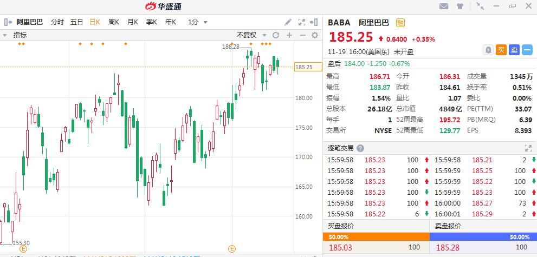This screenshot has width=537, height=257.
Task: Expand the 指标 indicator menu
Action: pyautogui.click(x=15, y=35)
